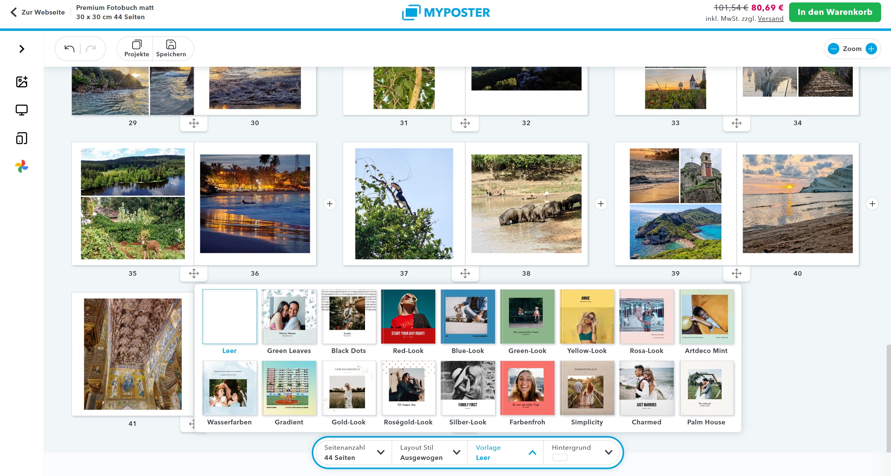
Task: Click the monitor icon in sidebar
Action: pyautogui.click(x=21, y=110)
